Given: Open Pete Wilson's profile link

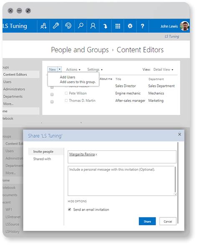Looking at the screenshot, I should 78,93.
